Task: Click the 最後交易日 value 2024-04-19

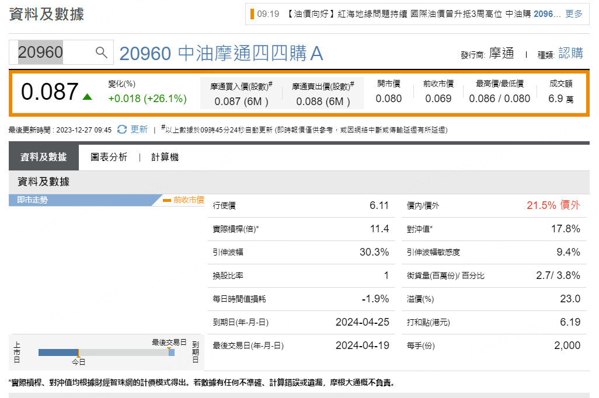Action: (362, 345)
